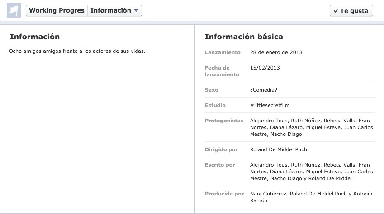
Task: Click producers text starting with Nani Gutierrez
Action: click(311, 197)
